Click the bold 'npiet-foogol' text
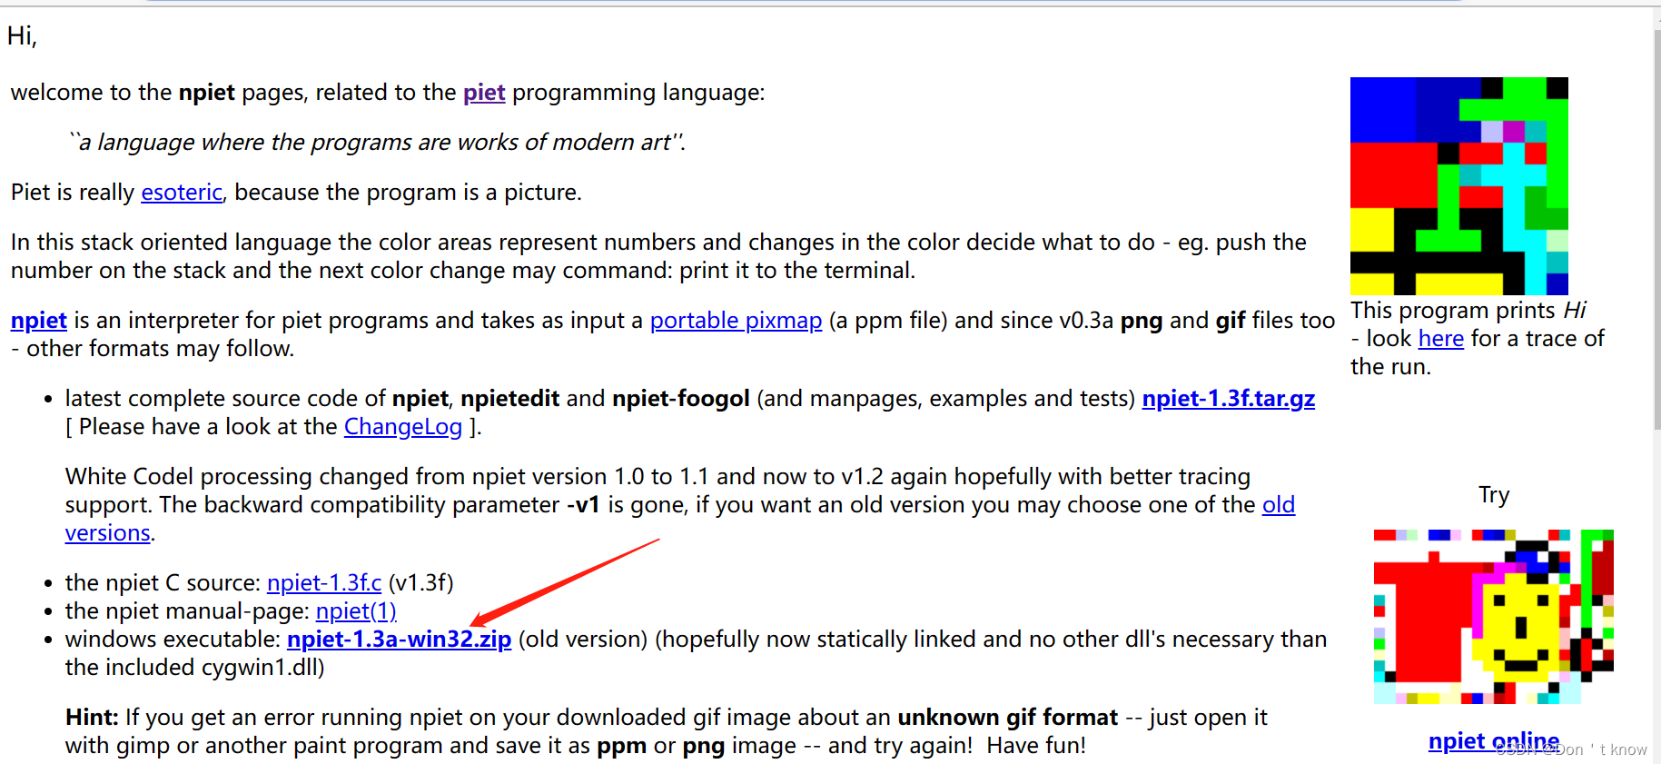The height and width of the screenshot is (764, 1661). click(680, 399)
